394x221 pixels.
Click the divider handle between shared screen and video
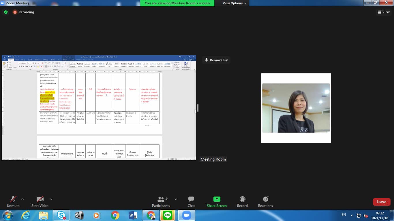198,108
